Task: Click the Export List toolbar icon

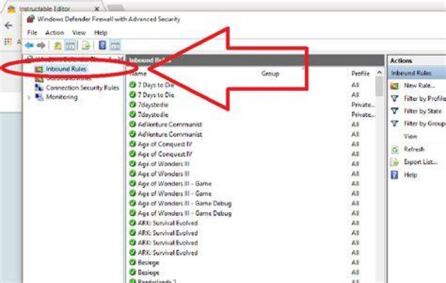Action: tap(85, 45)
